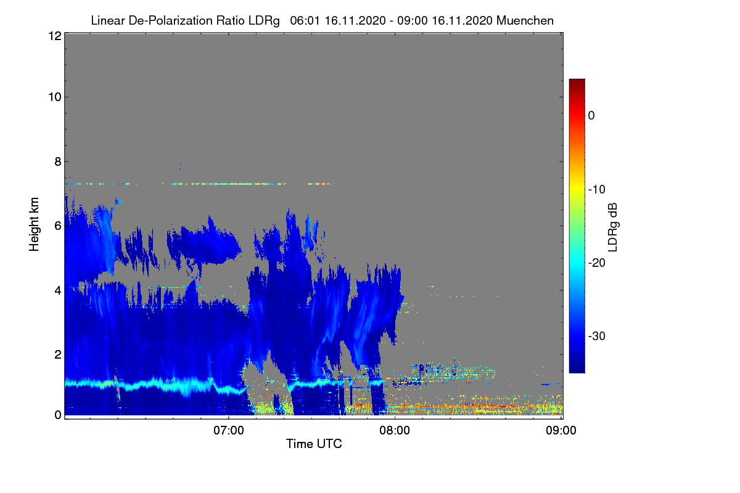Screen dimensions: 740x493
Task: Click the '8' height tick label
Action: 57,161
